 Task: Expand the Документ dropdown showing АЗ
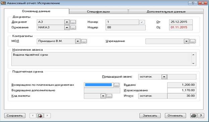[67, 22]
